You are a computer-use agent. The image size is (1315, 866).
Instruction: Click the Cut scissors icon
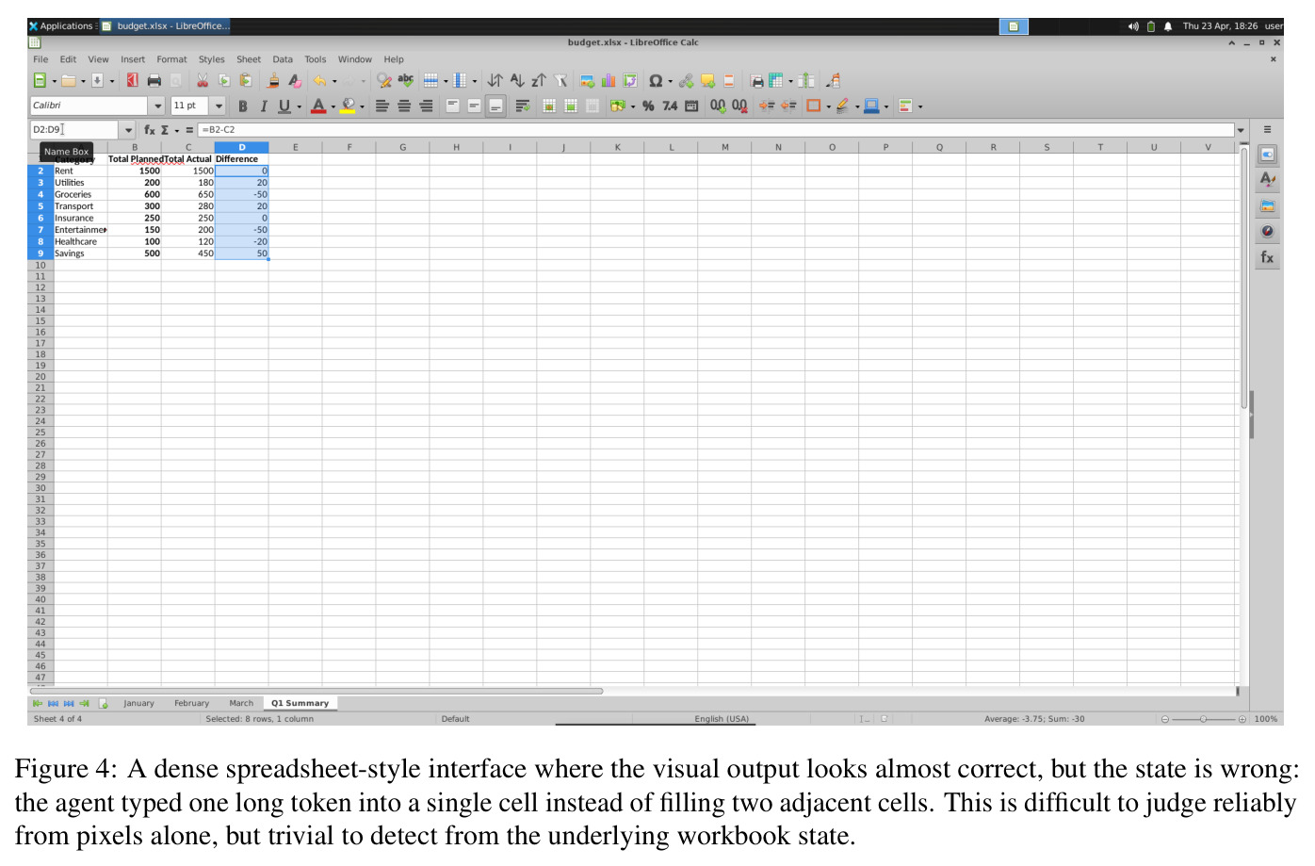pos(202,81)
